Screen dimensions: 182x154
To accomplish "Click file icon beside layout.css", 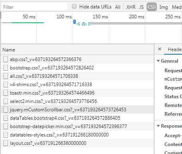I will click(6, 143).
